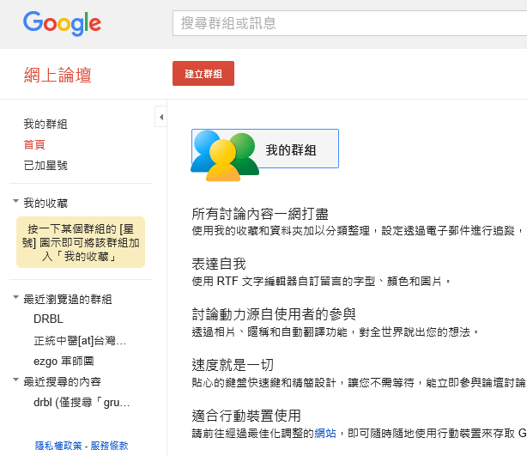Select 首頁 in the sidebar
The height and width of the screenshot is (456, 527).
pos(34,144)
